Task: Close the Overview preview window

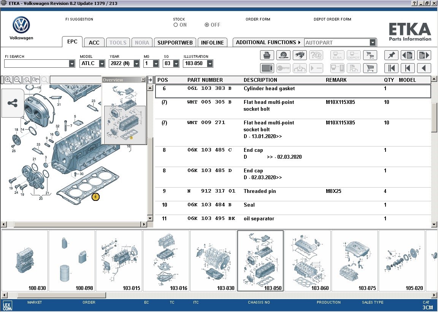Action: click(143, 80)
